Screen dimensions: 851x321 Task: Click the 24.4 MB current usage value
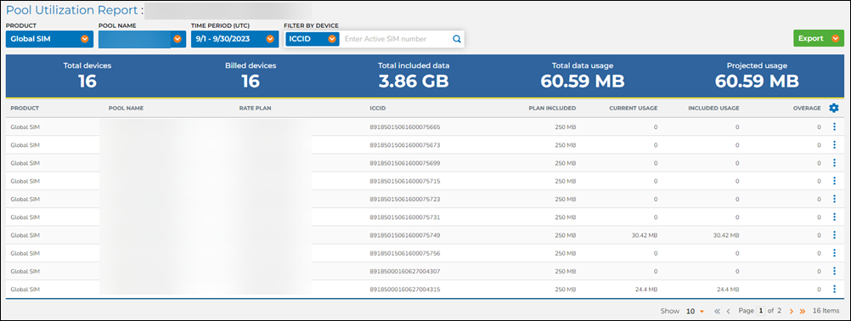(x=647, y=289)
